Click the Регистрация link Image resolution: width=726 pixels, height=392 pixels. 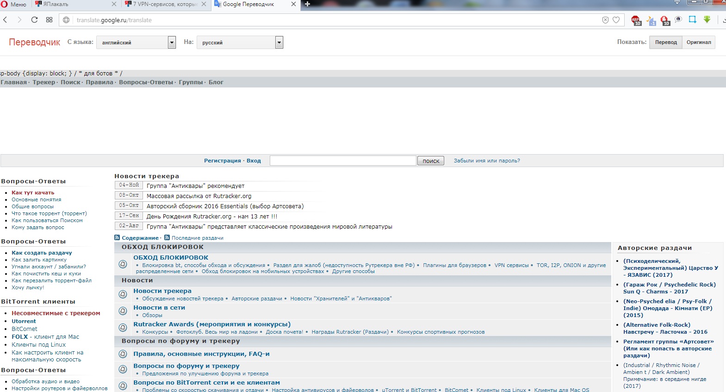pyautogui.click(x=223, y=161)
